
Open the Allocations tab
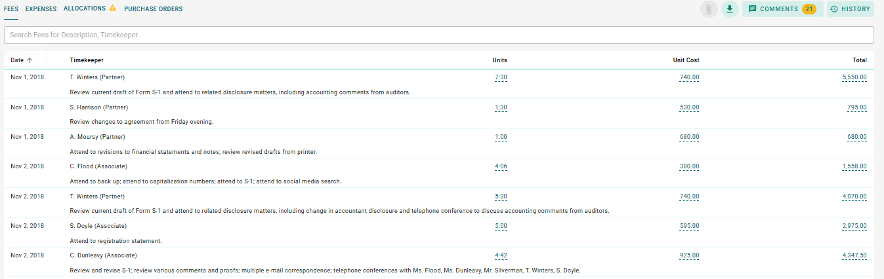click(x=84, y=9)
